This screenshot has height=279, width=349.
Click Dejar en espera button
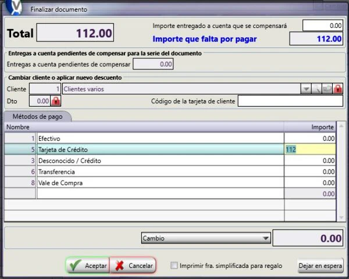coord(320,266)
